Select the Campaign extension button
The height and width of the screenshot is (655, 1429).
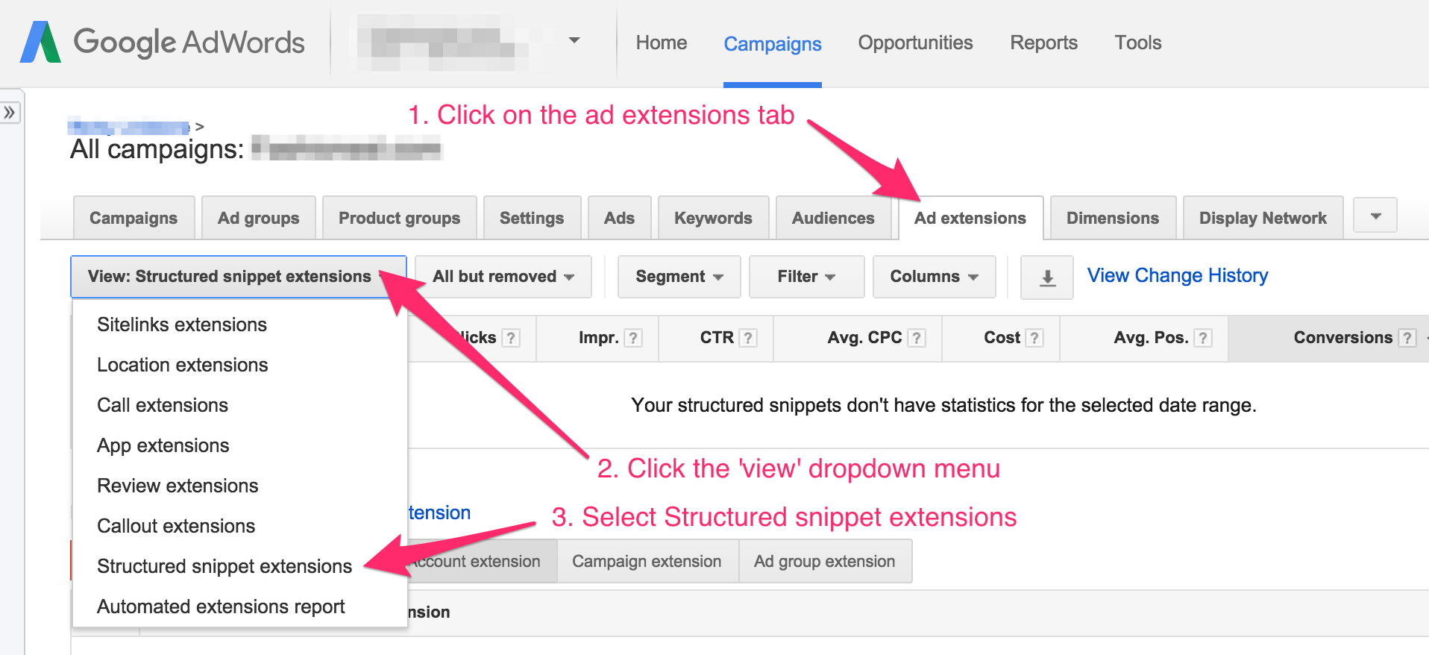(x=647, y=561)
